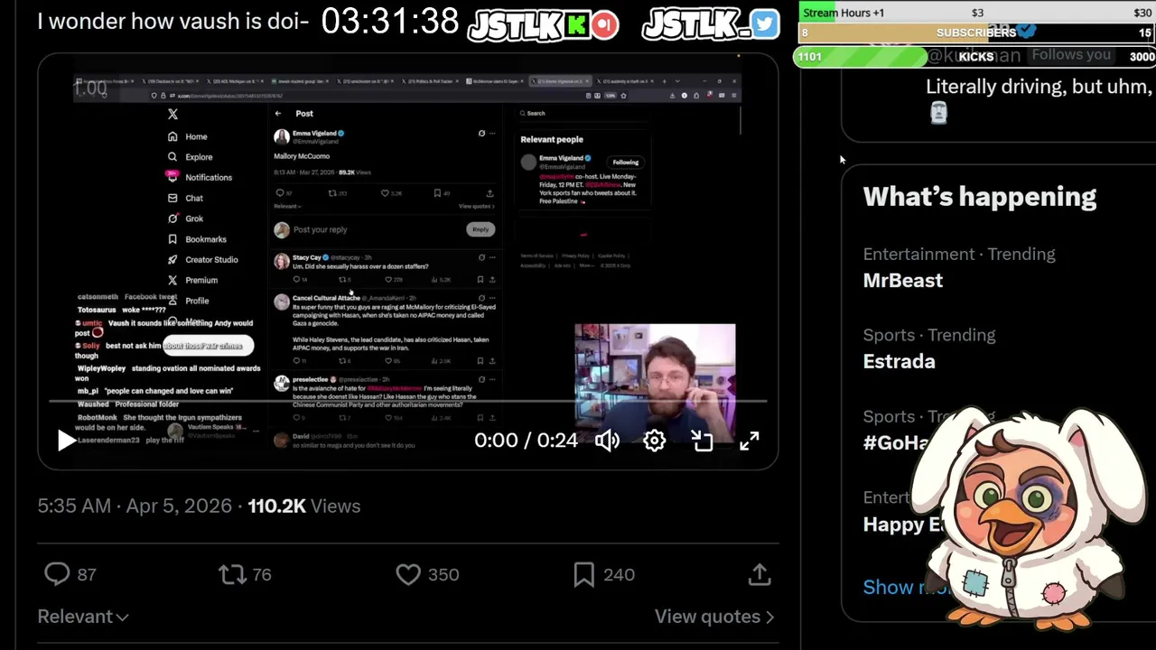Click the Literally driving, but uhm post text

click(1039, 87)
